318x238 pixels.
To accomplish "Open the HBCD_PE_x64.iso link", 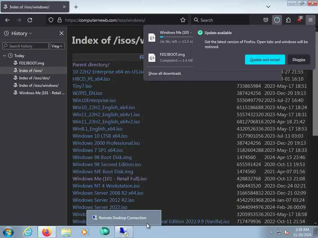I will [91, 79].
